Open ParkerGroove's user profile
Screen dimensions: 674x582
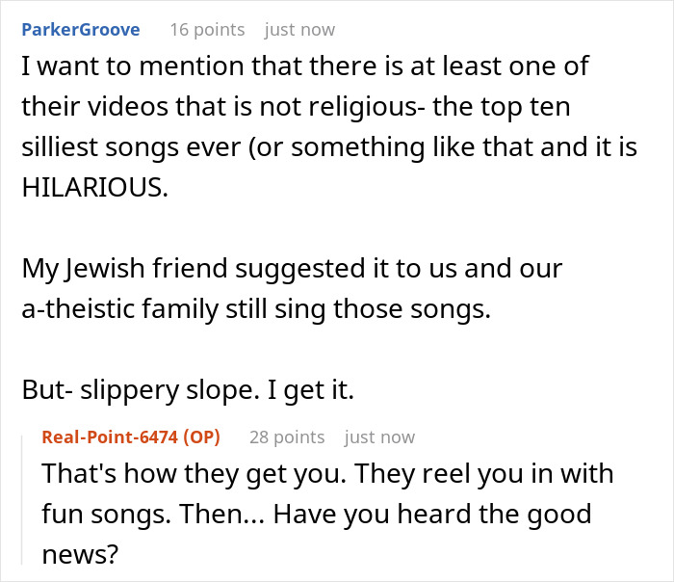coord(81,29)
